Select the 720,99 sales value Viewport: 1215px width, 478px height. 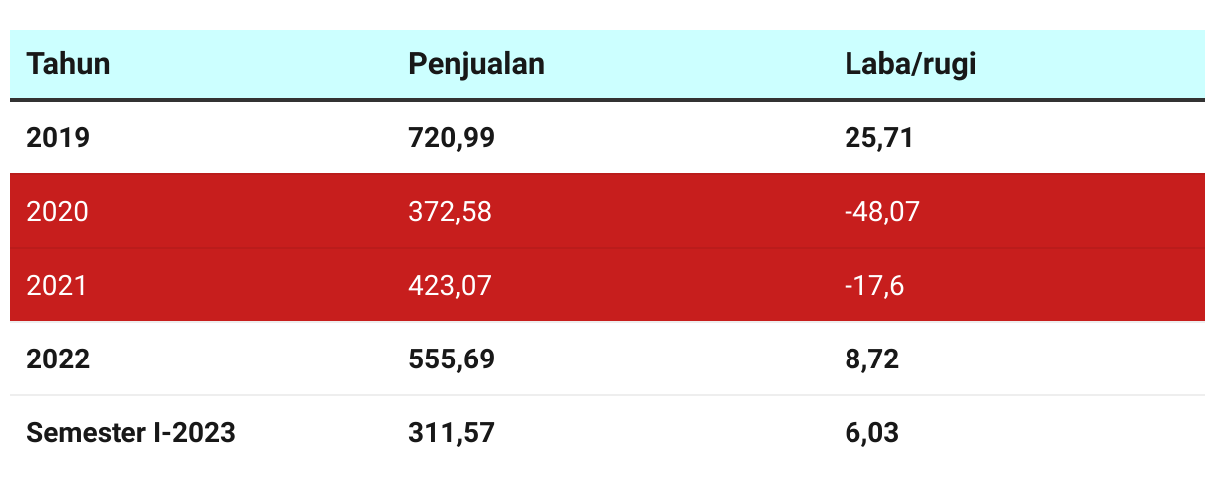click(x=451, y=137)
